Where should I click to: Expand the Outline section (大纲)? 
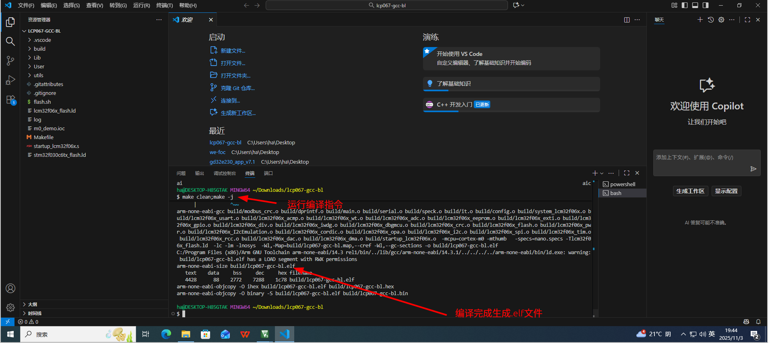point(33,304)
